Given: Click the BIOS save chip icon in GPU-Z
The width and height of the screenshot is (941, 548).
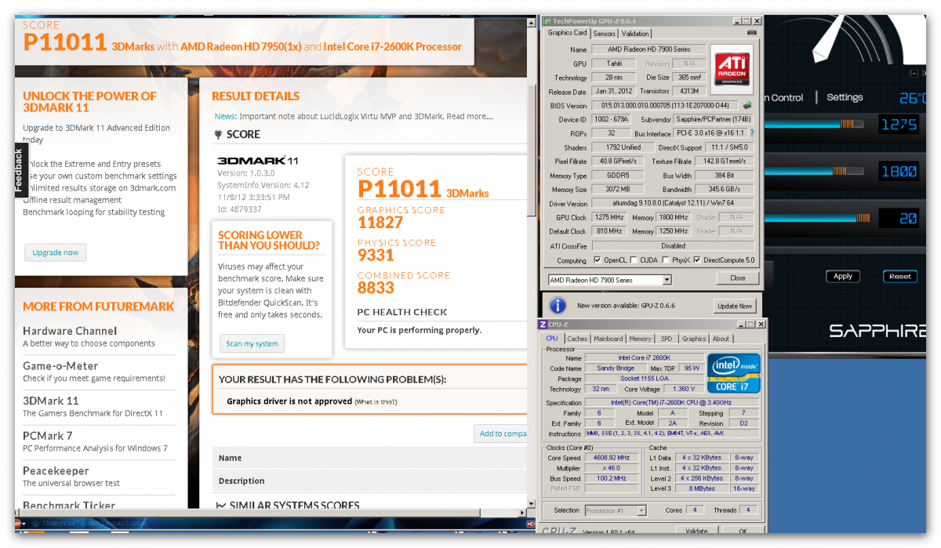Looking at the screenshot, I should [747, 105].
